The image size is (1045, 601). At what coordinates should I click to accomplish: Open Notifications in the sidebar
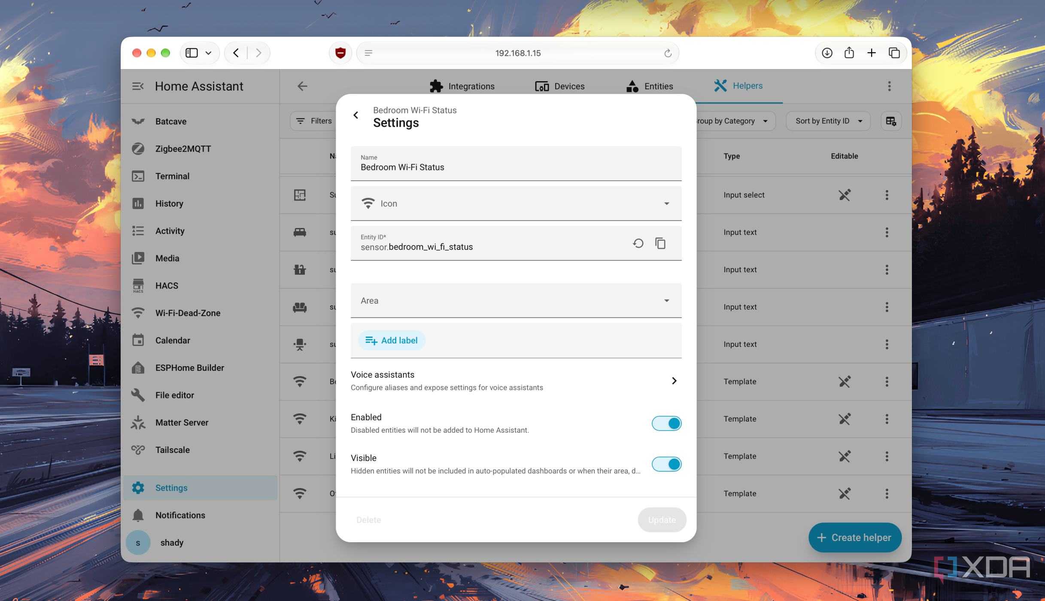pos(200,515)
